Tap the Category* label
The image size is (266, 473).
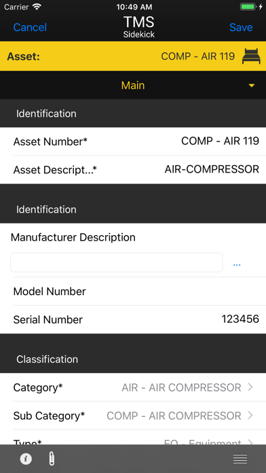pos(38,387)
